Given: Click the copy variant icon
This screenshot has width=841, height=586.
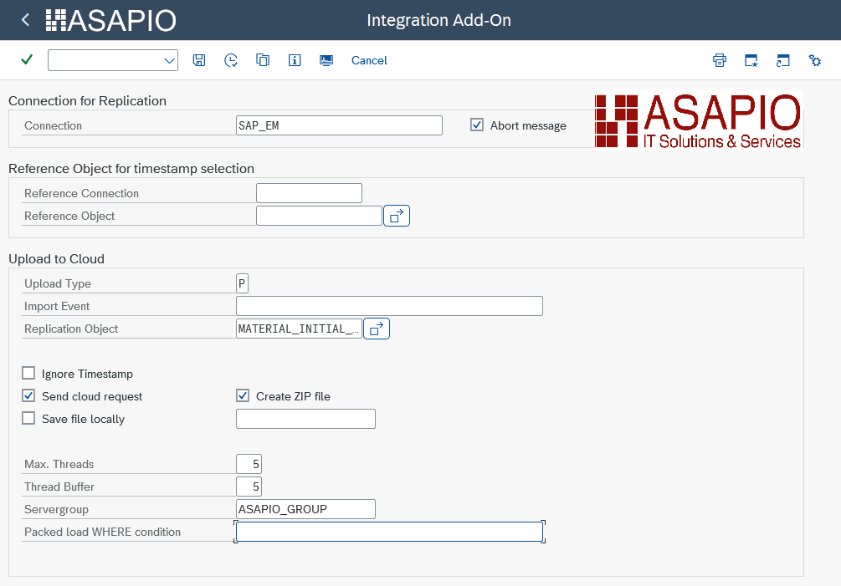Looking at the screenshot, I should pos(262,60).
